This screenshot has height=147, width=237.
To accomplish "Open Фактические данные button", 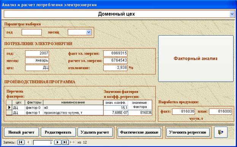I will (x=139, y=132).
